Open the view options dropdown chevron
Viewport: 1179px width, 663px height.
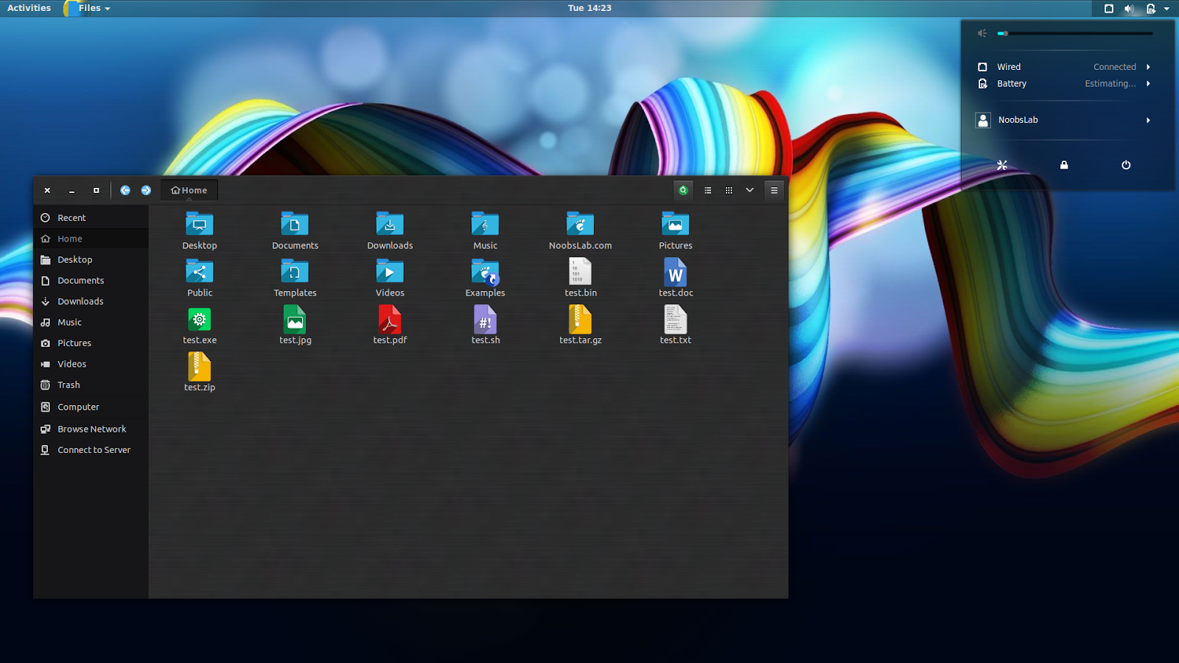(x=750, y=190)
